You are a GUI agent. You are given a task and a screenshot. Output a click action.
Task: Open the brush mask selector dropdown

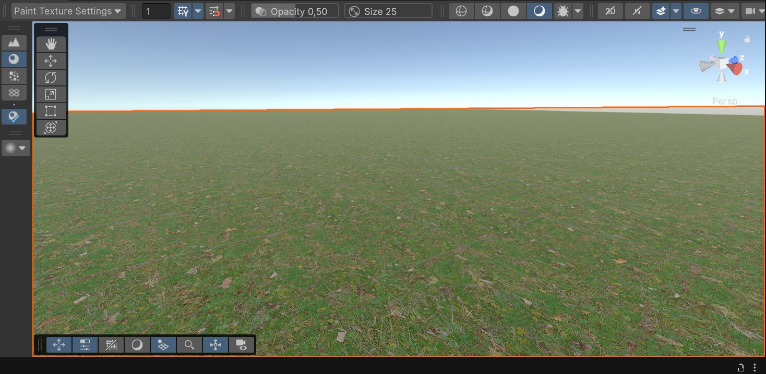coord(16,148)
